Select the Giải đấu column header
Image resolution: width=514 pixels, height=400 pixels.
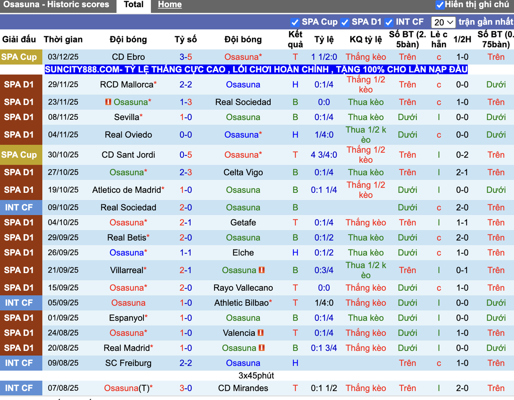coord(19,39)
